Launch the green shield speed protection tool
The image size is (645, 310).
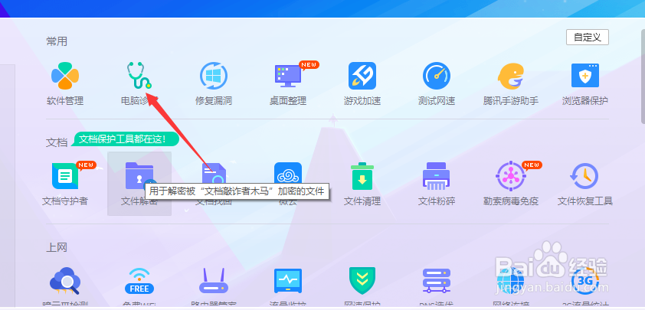coord(362,281)
